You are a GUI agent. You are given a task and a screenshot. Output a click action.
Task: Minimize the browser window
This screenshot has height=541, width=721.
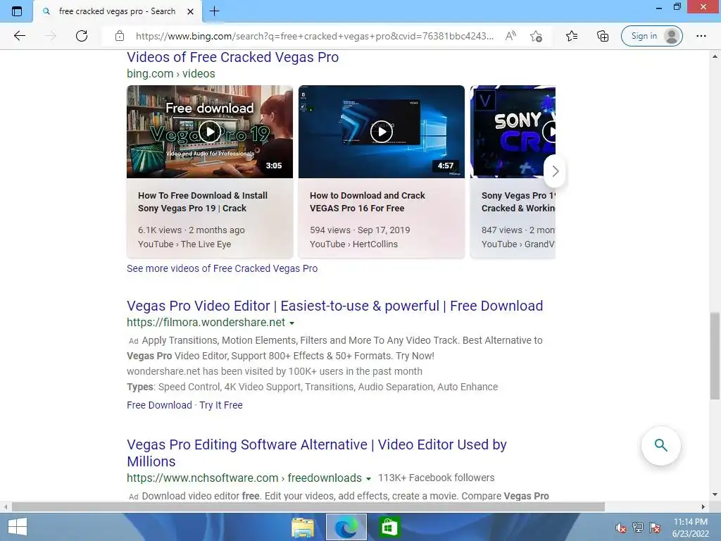(658, 7)
